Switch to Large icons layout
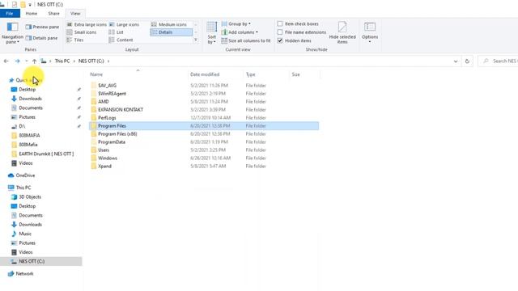The image size is (518, 291). 124,24
